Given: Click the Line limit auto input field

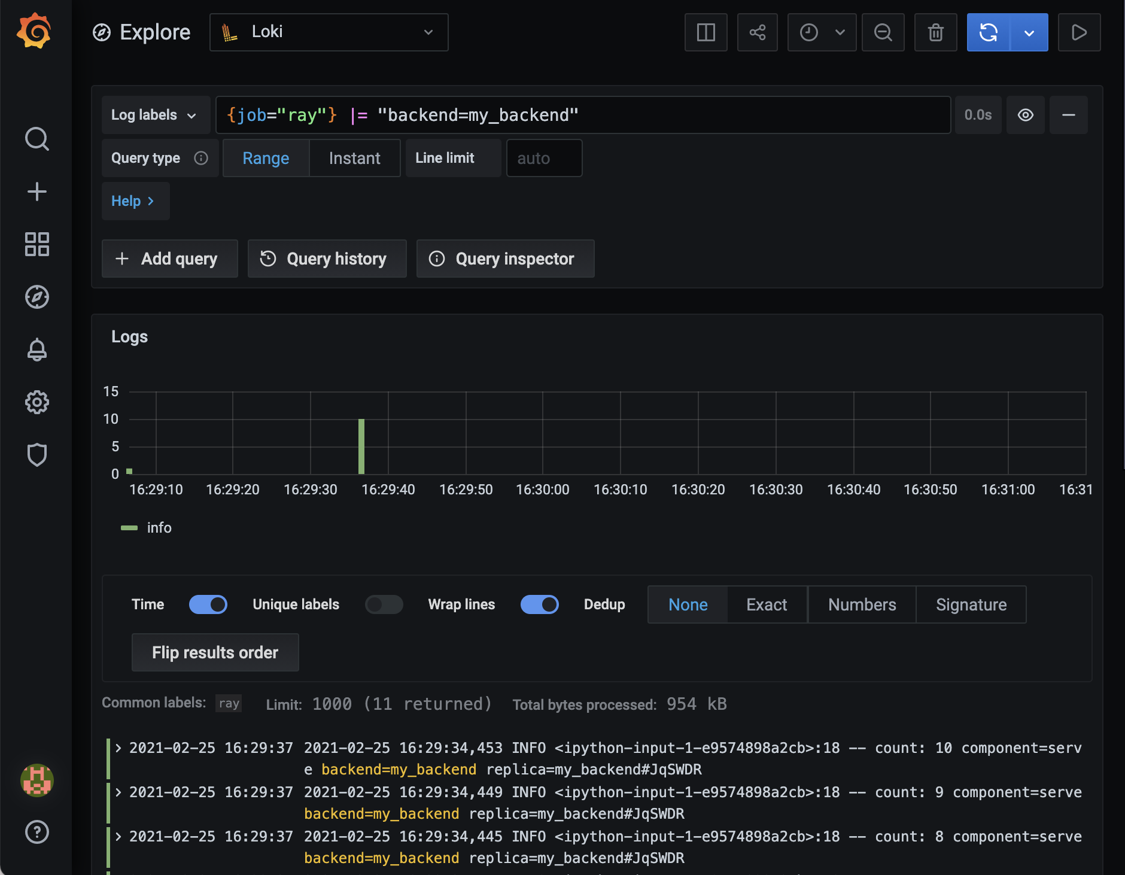Looking at the screenshot, I should (x=545, y=158).
